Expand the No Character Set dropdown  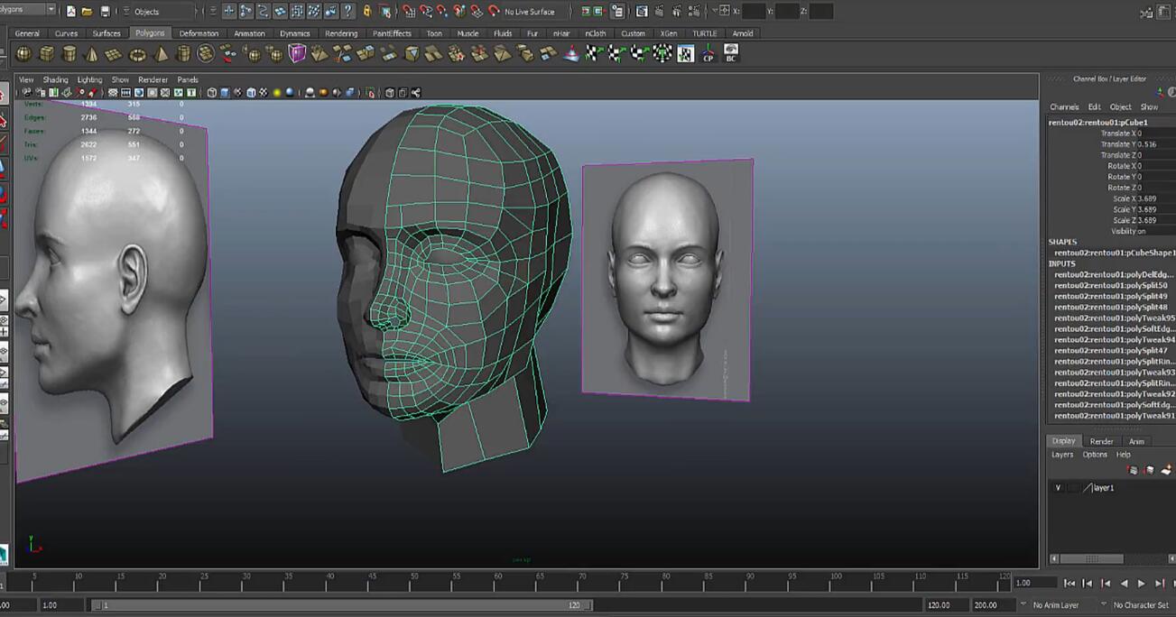[x=1143, y=605]
